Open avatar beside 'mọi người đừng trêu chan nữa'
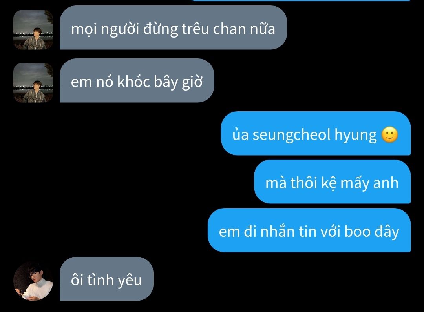Image resolution: width=424 pixels, height=312 pixels. click(33, 30)
